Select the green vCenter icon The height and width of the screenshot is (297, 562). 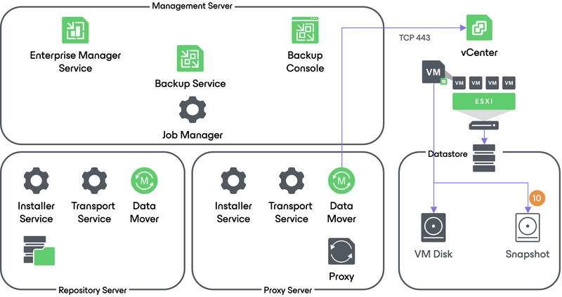tap(478, 30)
